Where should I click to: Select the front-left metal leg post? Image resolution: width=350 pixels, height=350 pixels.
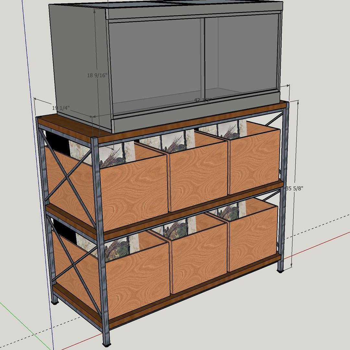(x=100, y=240)
